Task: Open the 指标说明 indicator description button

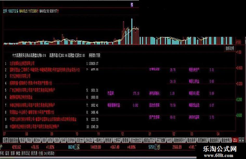Action: pyautogui.click(x=230, y=48)
